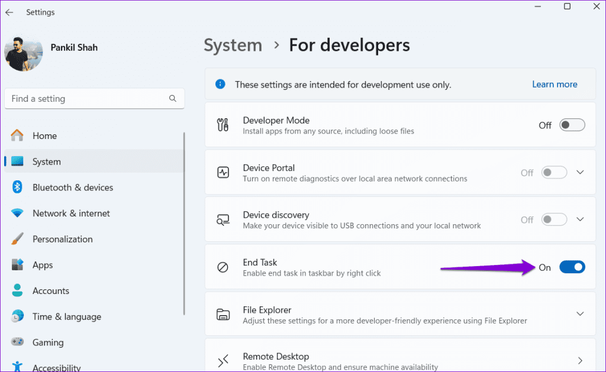Open the Learn more link
606x372 pixels.
pos(554,84)
